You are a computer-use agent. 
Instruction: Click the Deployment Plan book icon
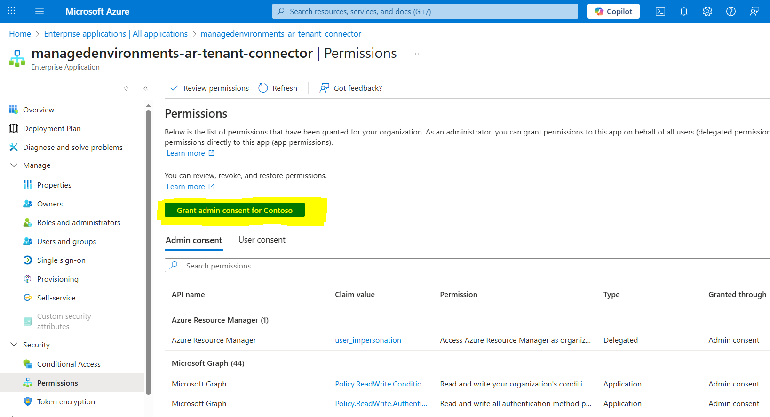(14, 128)
